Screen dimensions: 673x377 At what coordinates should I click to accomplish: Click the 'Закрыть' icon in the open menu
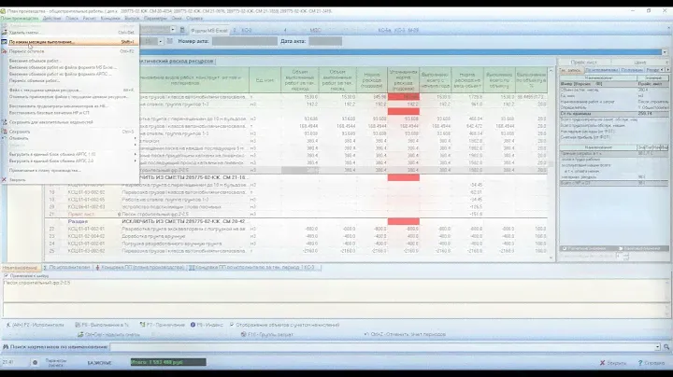point(5,179)
